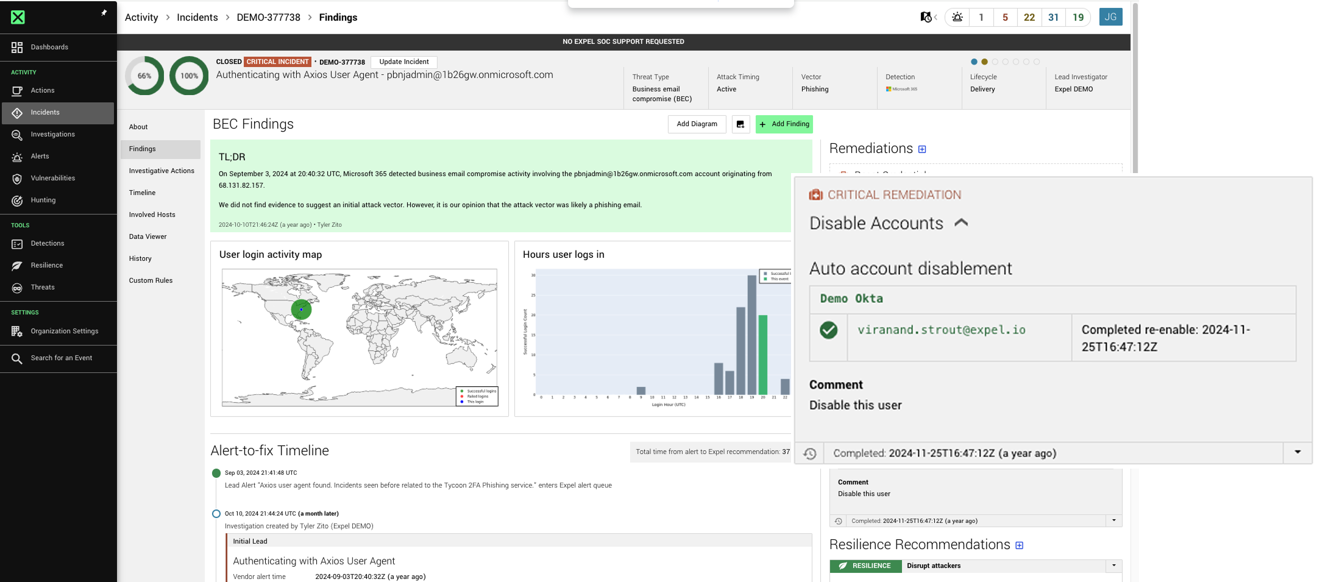Image resolution: width=1317 pixels, height=582 pixels.
Task: Click the green check for viranand.strout@expel.io
Action: (828, 330)
